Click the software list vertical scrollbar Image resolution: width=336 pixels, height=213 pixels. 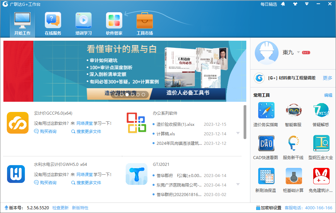coord(245,122)
